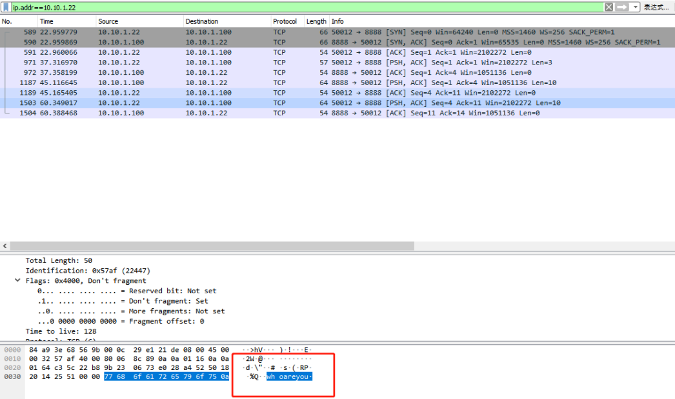The width and height of the screenshot is (675, 399).
Task: Select packet number 1189
Action: pos(337,93)
